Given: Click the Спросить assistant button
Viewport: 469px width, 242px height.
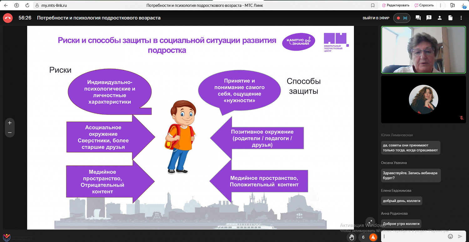Looking at the screenshot, I should (x=424, y=5).
